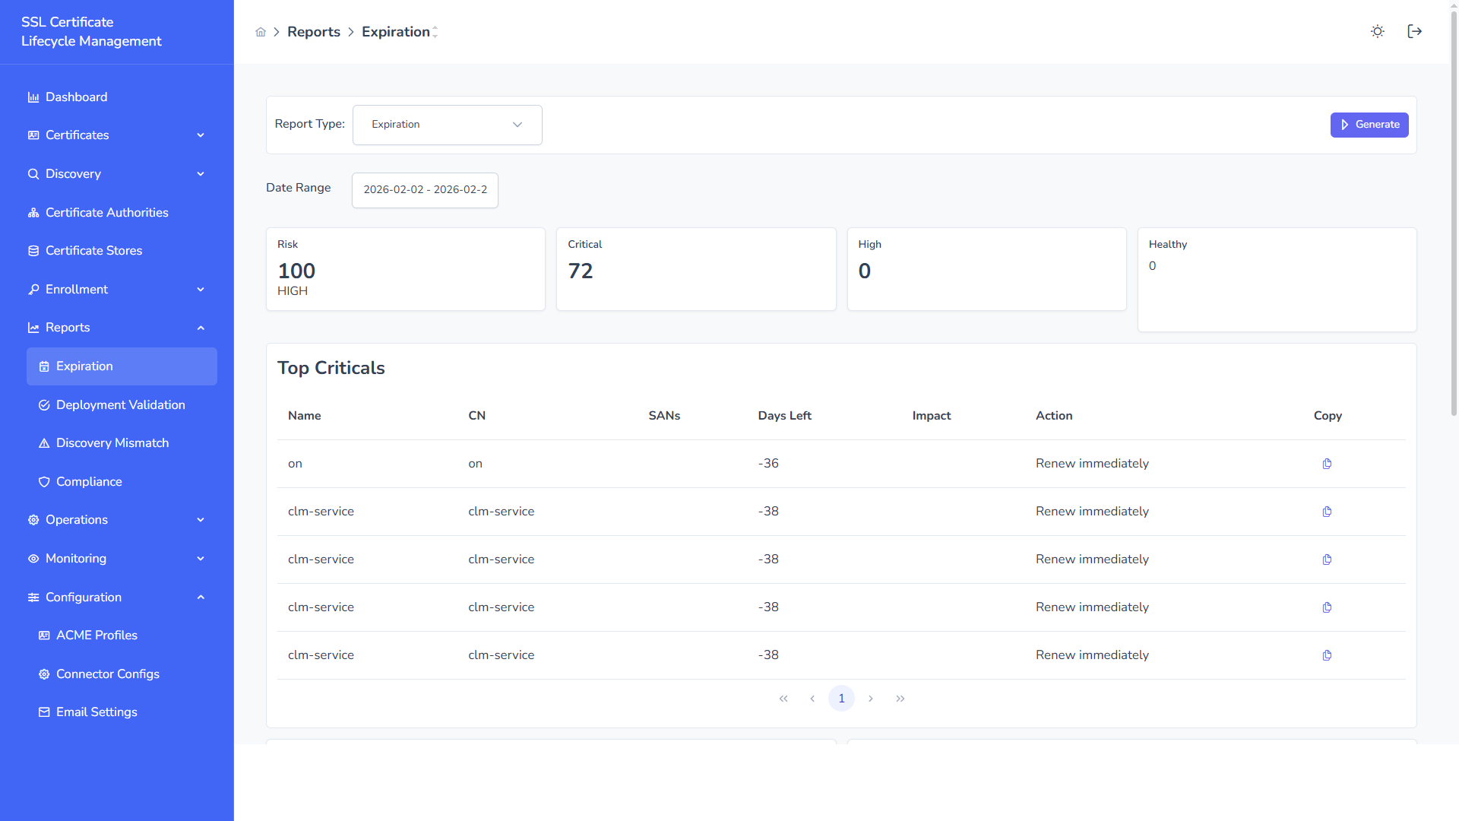Viewport: 1459px width, 821px height.
Task: Open the Report Type dropdown
Action: 447,125
